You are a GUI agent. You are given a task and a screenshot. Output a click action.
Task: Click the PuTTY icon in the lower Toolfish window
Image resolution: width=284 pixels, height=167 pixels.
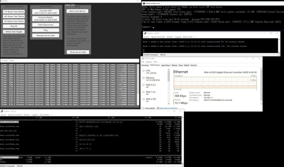(x=2, y=111)
